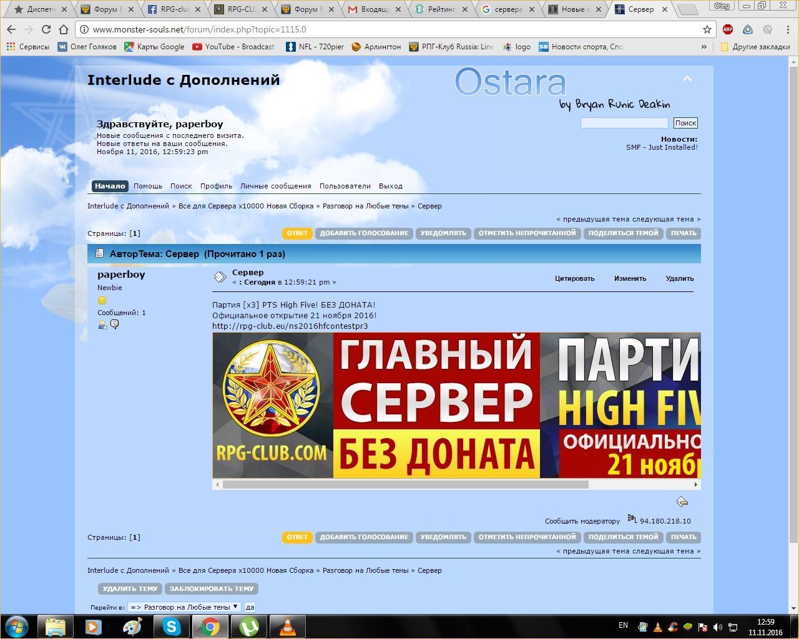Open the YouTube - Broadcast bookmark

233,47
